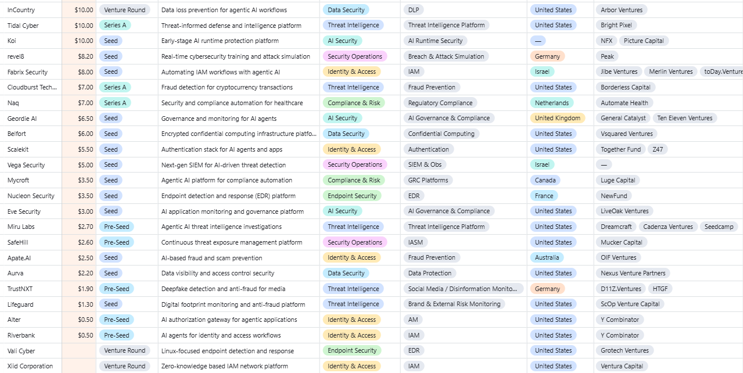Click Mycroft's Canada country tag

click(x=545, y=180)
